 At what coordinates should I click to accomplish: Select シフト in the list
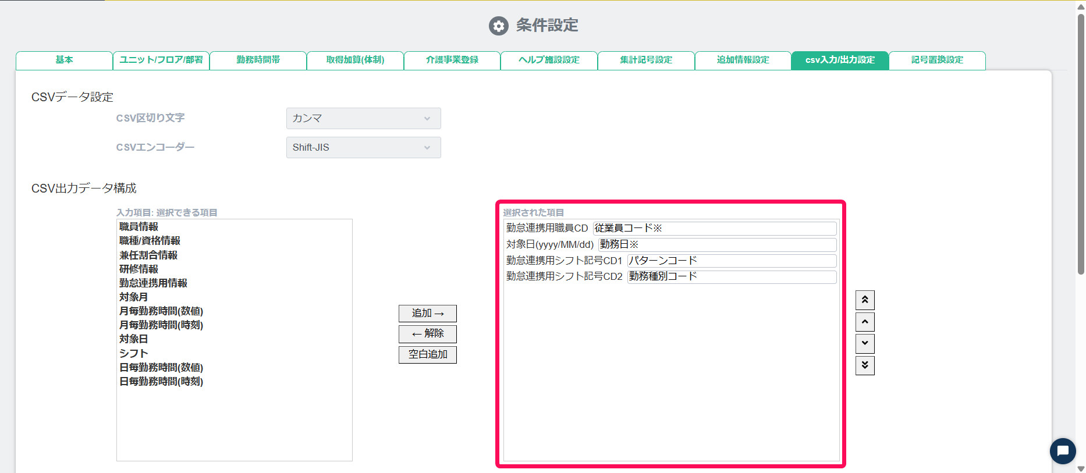tap(133, 353)
